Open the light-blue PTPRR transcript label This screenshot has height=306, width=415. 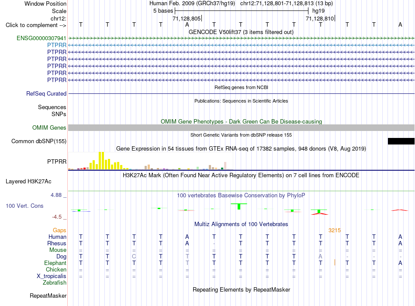(x=57, y=45)
